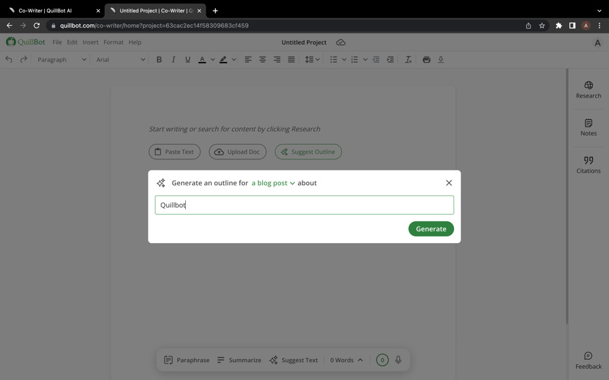Image resolution: width=609 pixels, height=380 pixels.
Task: Start voice dictation with microphone
Action: pyautogui.click(x=398, y=360)
